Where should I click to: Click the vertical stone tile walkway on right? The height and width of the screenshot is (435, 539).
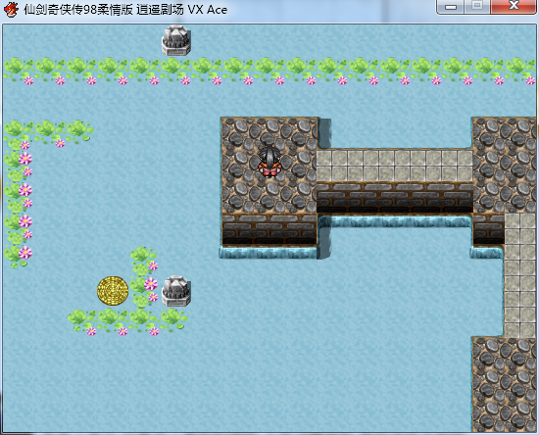pos(519,275)
